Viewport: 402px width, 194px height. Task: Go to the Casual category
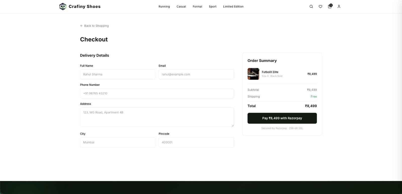[x=181, y=7]
